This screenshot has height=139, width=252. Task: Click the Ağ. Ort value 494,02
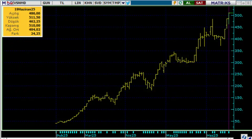coord(35,30)
